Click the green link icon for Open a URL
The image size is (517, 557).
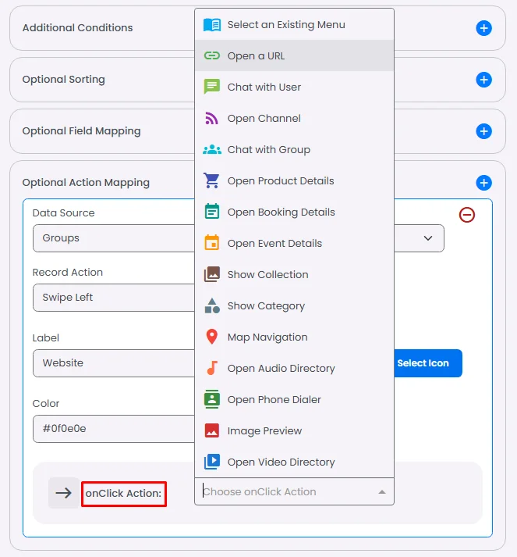212,55
